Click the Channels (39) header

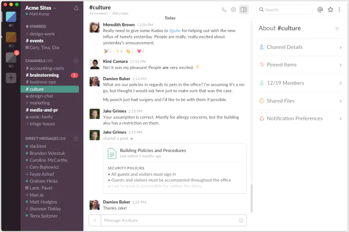(x=39, y=61)
